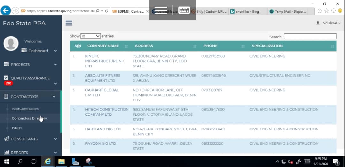The image size is (345, 167).
Task: Show hidden system tray icons
Action: (x=277, y=162)
